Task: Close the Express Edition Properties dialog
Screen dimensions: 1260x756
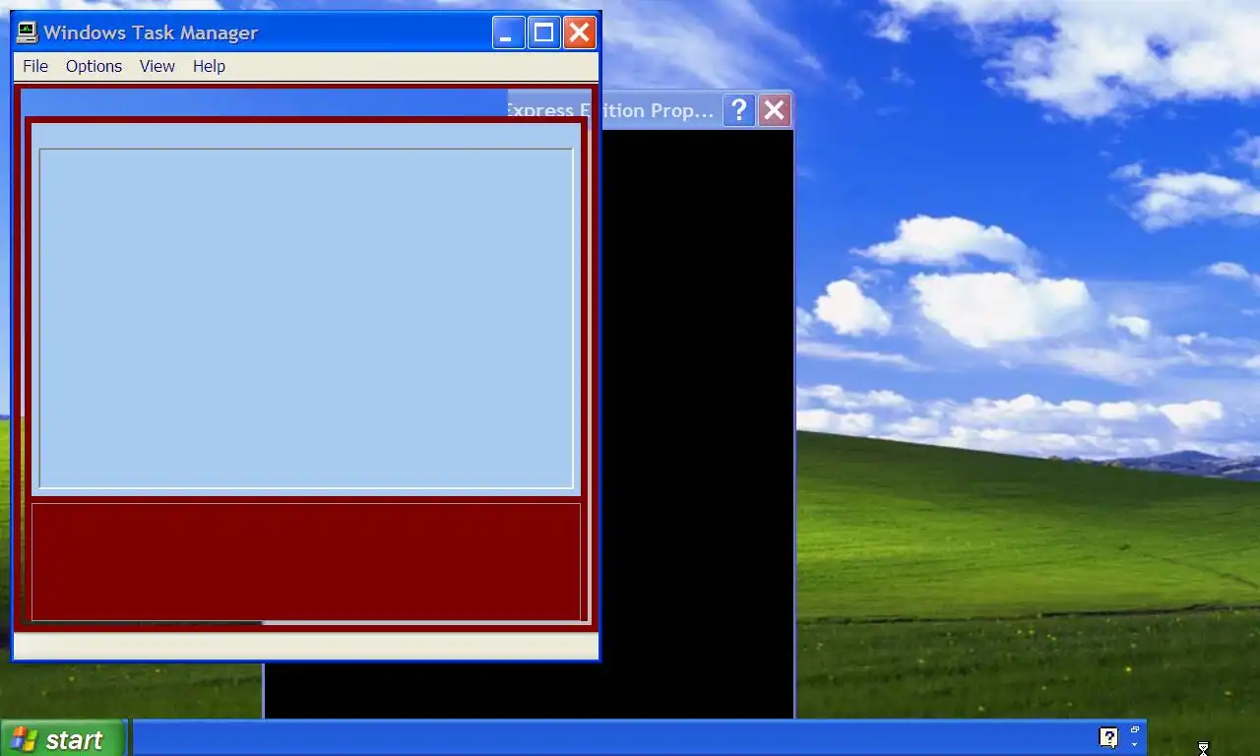Action: pyautogui.click(x=774, y=110)
